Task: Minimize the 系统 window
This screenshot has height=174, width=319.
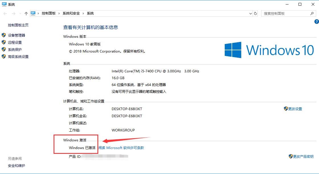Action: (x=287, y=4)
